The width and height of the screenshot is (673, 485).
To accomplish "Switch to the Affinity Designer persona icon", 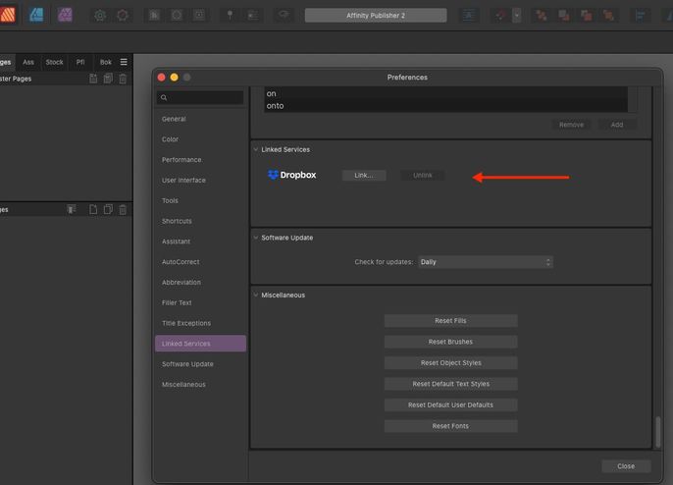I will point(36,15).
